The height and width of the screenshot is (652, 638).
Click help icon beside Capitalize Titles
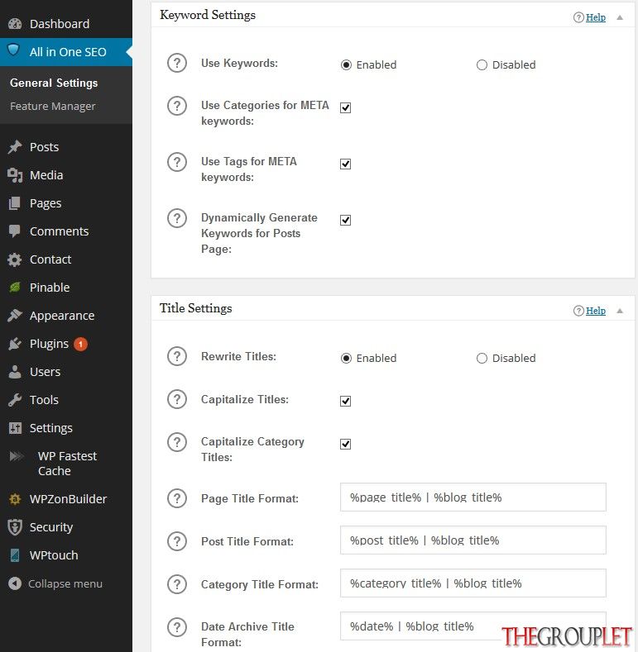click(x=177, y=399)
